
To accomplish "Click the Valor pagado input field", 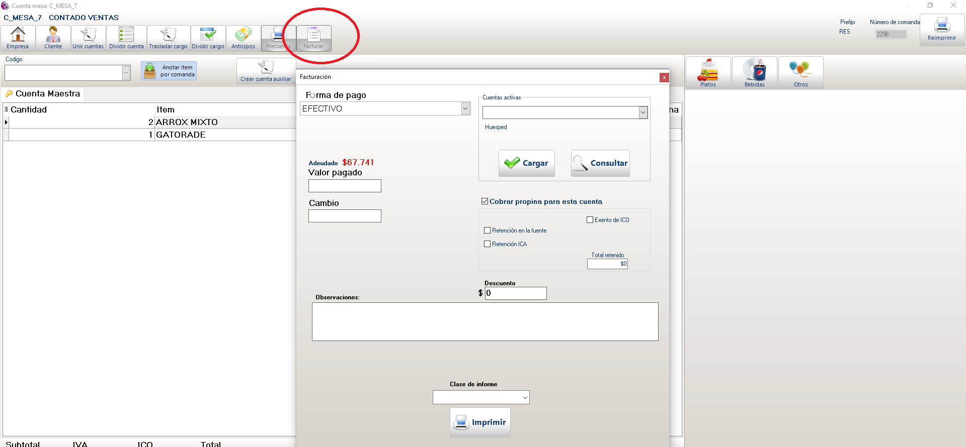I will pos(345,186).
